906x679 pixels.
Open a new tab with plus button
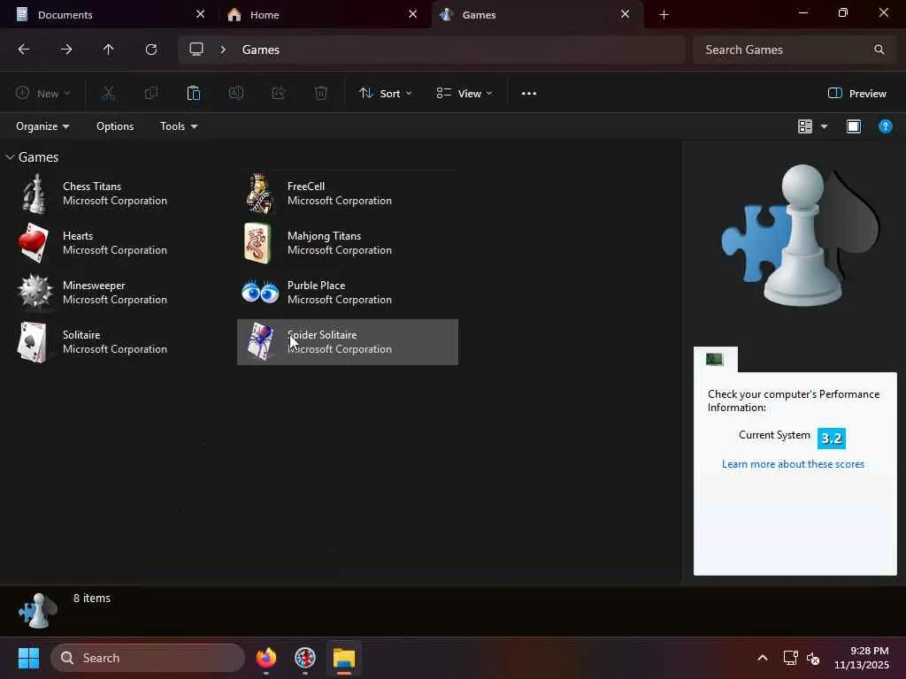[x=664, y=14]
